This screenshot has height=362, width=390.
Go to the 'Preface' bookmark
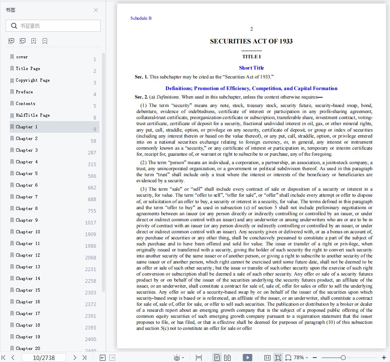[54, 92]
